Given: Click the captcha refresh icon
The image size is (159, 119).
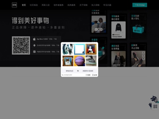Looking at the screenshot, I should pos(86,75).
